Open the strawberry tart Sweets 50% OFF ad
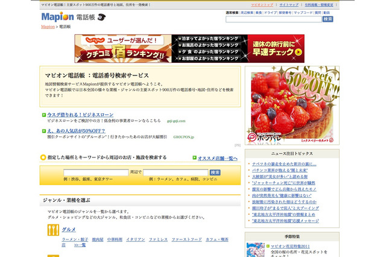The width and height of the screenshot is (386, 257). coord(292,106)
